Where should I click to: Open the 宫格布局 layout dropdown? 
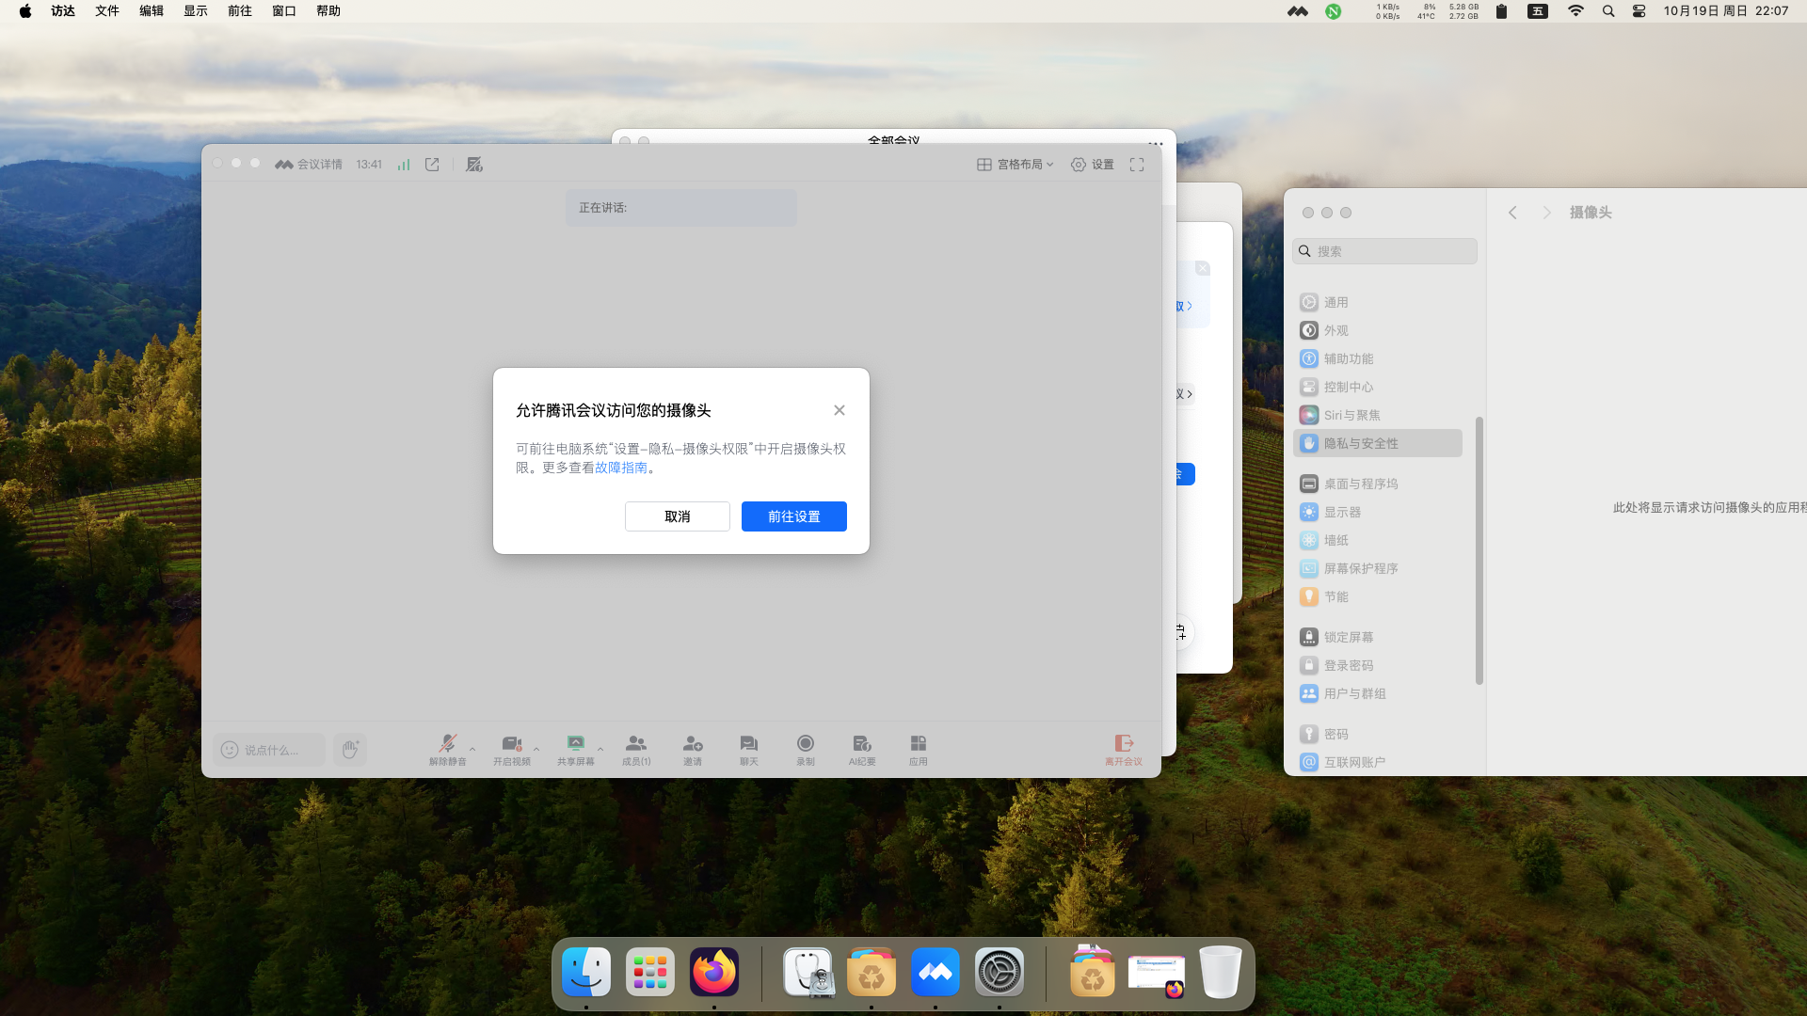[1016, 165]
